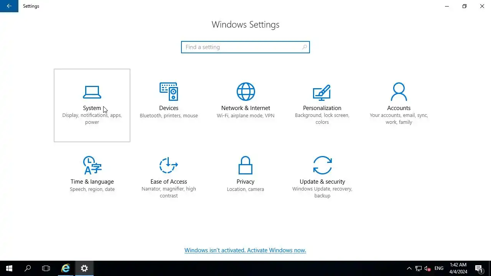Show hidden system tray icons

click(x=409, y=268)
